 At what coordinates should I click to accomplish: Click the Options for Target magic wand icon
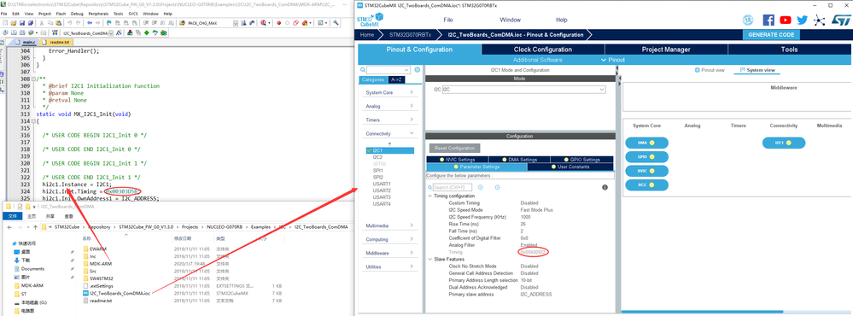120,32
